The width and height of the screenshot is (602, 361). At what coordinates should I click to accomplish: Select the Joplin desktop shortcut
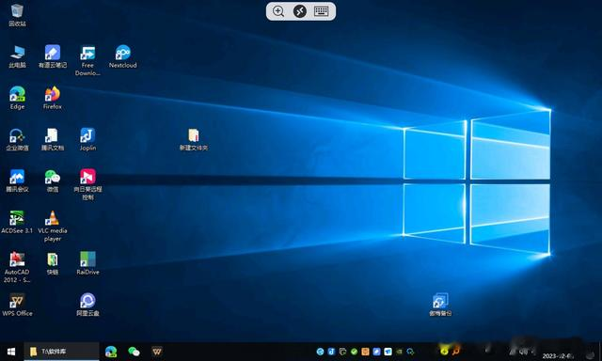coord(87,139)
